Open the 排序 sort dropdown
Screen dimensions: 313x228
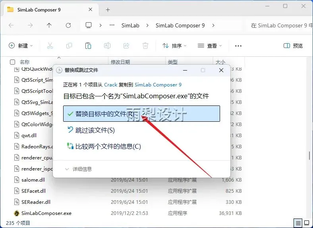click(x=174, y=46)
